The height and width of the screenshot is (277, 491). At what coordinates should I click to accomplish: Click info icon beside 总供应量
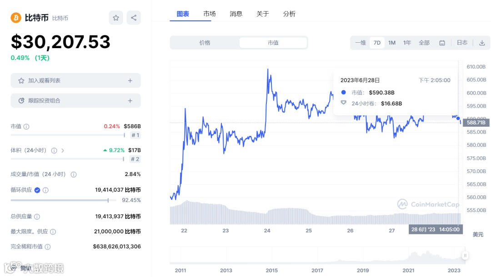click(x=37, y=217)
